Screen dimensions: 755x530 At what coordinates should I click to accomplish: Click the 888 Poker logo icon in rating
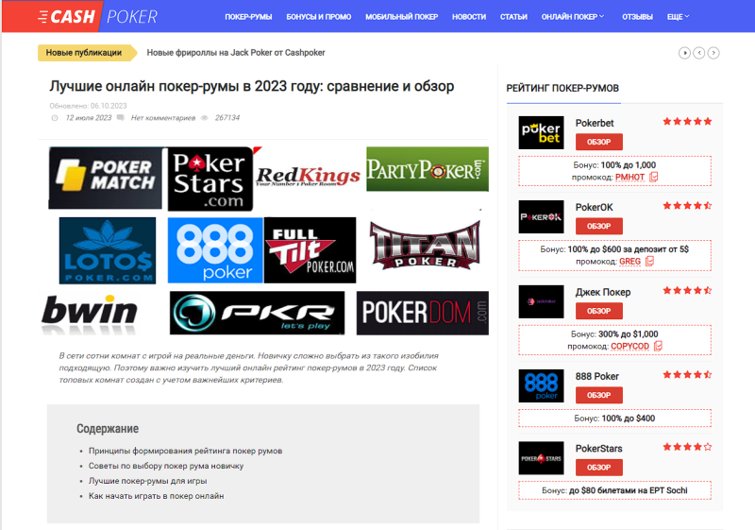541,386
